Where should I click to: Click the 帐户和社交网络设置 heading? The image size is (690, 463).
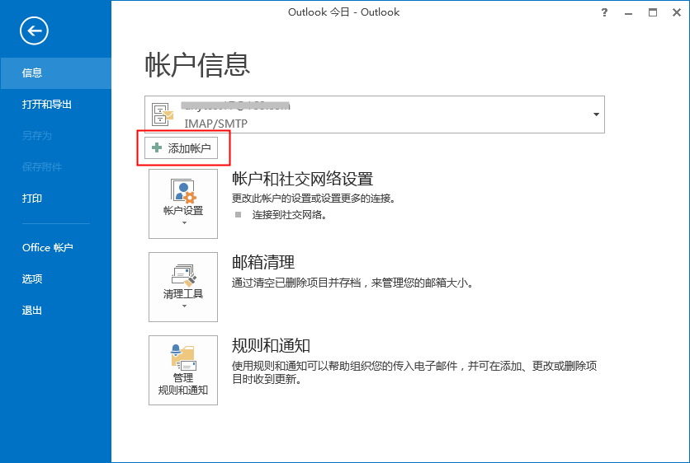click(x=302, y=179)
